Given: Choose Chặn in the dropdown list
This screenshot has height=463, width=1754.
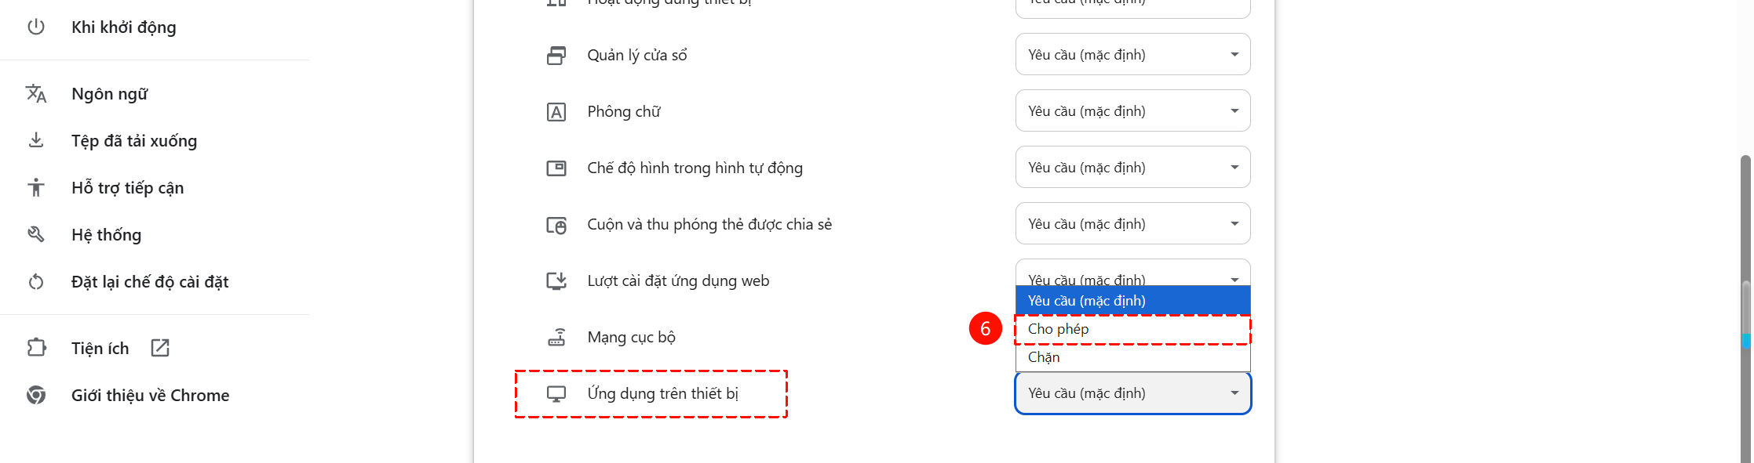Looking at the screenshot, I should coord(1132,357).
